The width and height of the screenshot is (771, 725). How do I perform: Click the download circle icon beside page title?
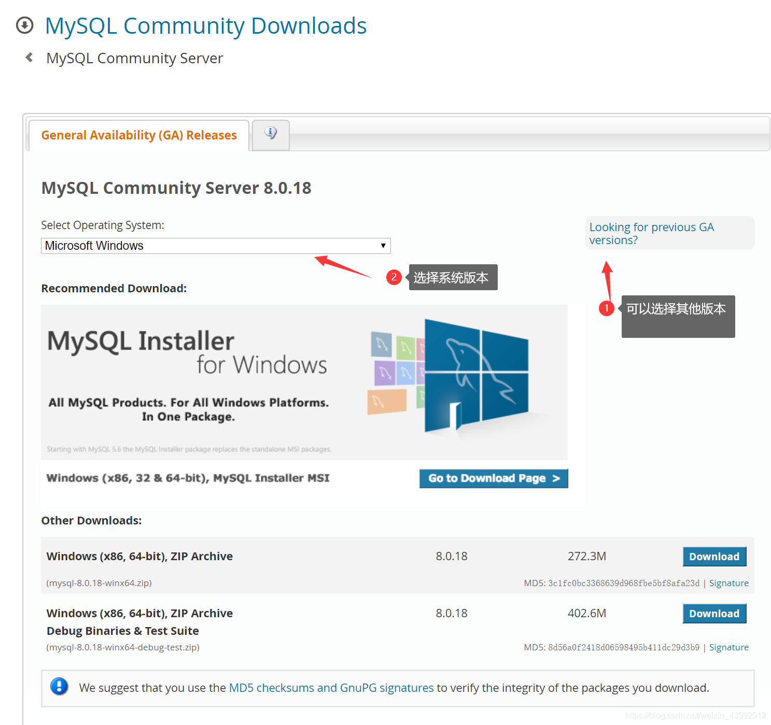coord(25,25)
